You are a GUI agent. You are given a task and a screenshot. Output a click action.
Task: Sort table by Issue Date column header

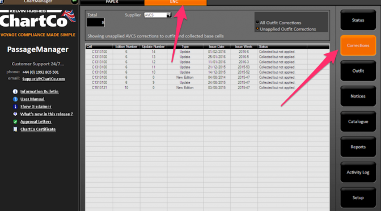click(x=217, y=47)
